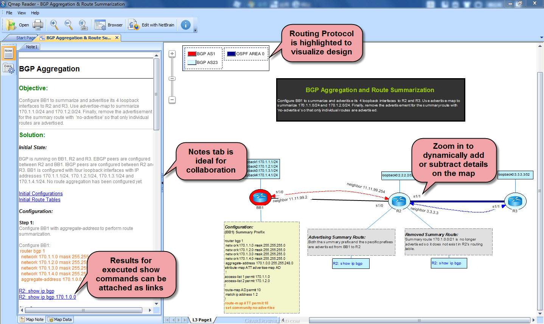Click the yellow Configuration note box
The height and width of the screenshot is (324, 544).
[x=262, y=267]
